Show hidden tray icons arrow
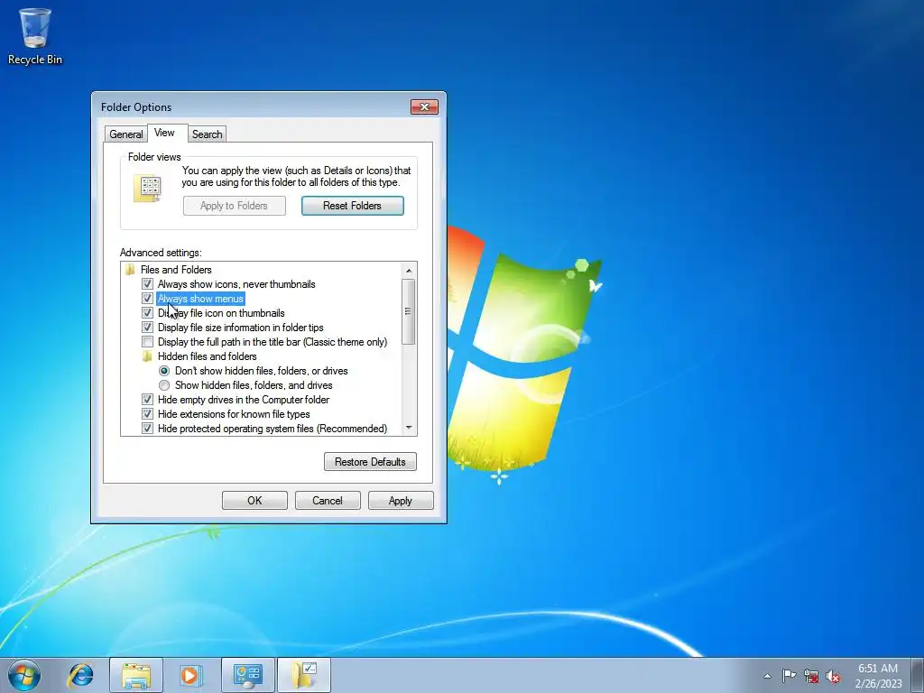924x693 pixels. (x=767, y=676)
